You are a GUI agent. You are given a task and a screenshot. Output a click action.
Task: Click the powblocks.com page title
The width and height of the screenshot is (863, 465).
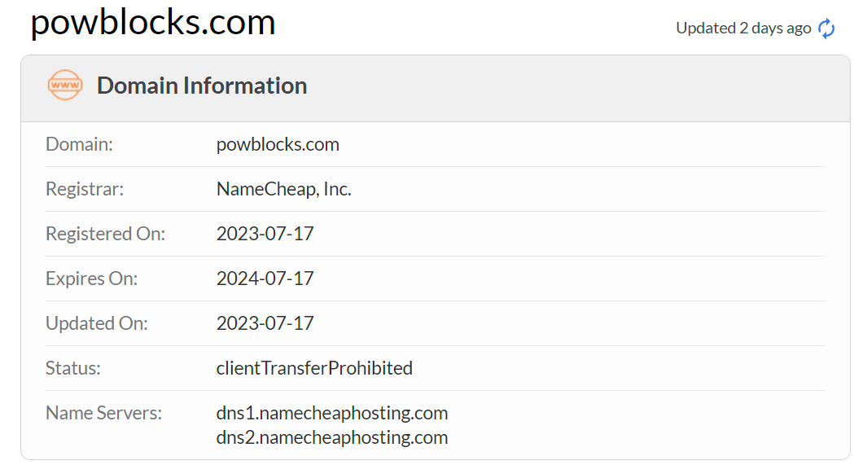click(153, 23)
